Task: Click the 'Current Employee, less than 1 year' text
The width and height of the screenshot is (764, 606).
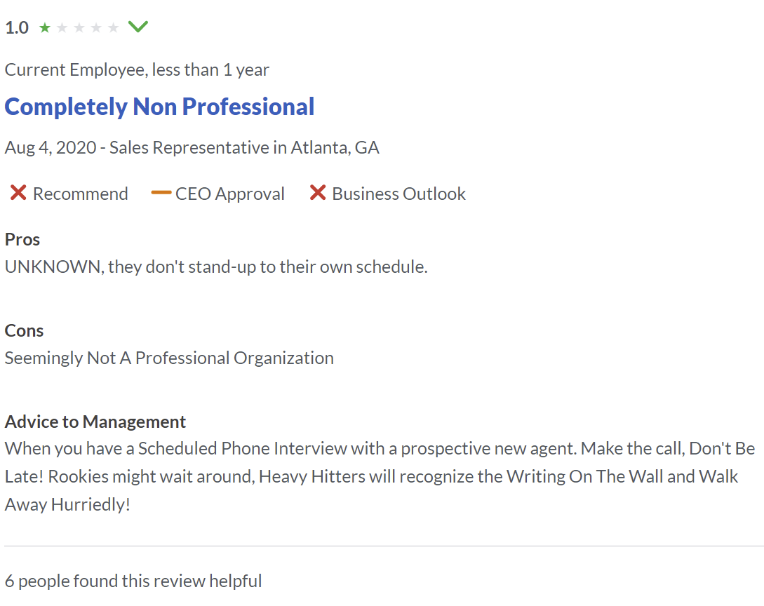Action: pyautogui.click(x=137, y=69)
